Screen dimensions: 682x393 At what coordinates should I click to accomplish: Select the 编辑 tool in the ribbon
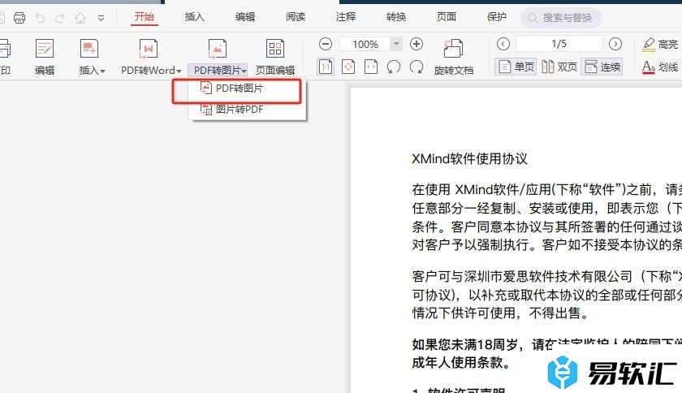[x=45, y=57]
